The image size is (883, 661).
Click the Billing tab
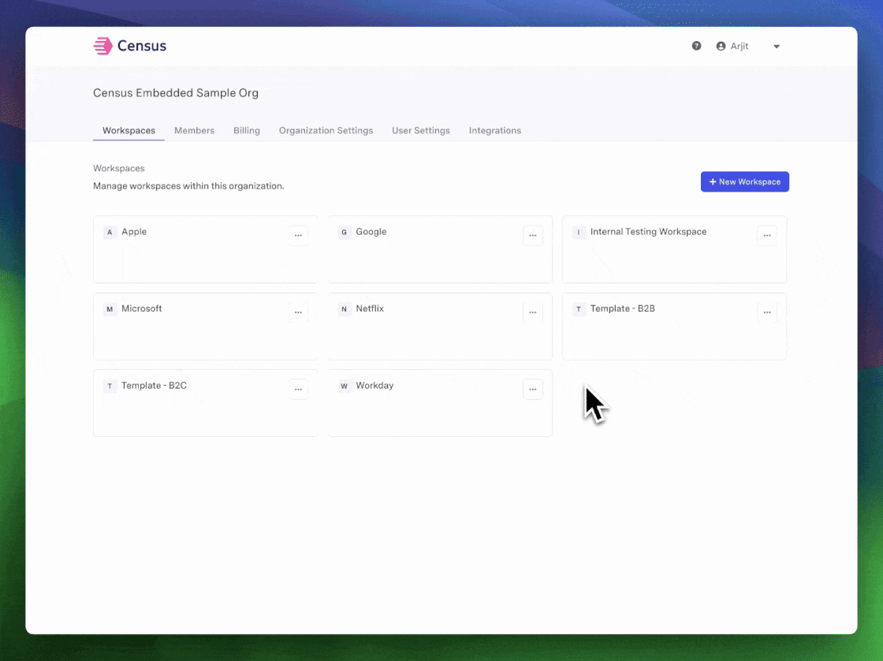point(246,130)
